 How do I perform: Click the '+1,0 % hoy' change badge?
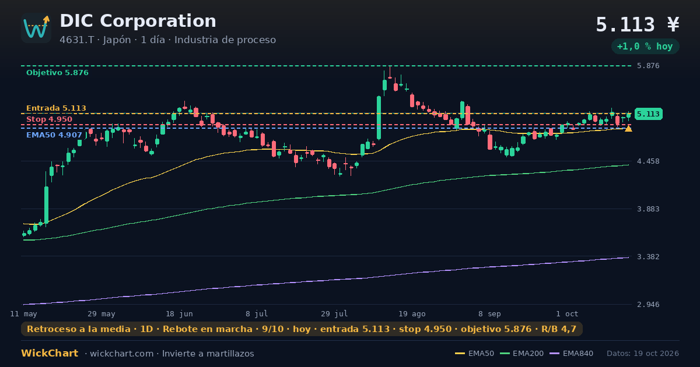(645, 47)
